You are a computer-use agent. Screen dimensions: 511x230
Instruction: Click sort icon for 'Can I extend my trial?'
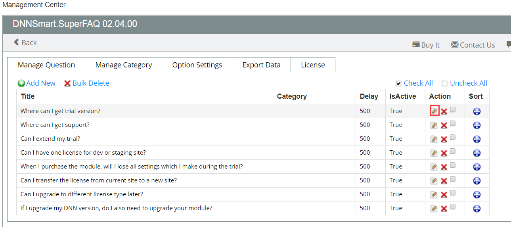(477, 139)
